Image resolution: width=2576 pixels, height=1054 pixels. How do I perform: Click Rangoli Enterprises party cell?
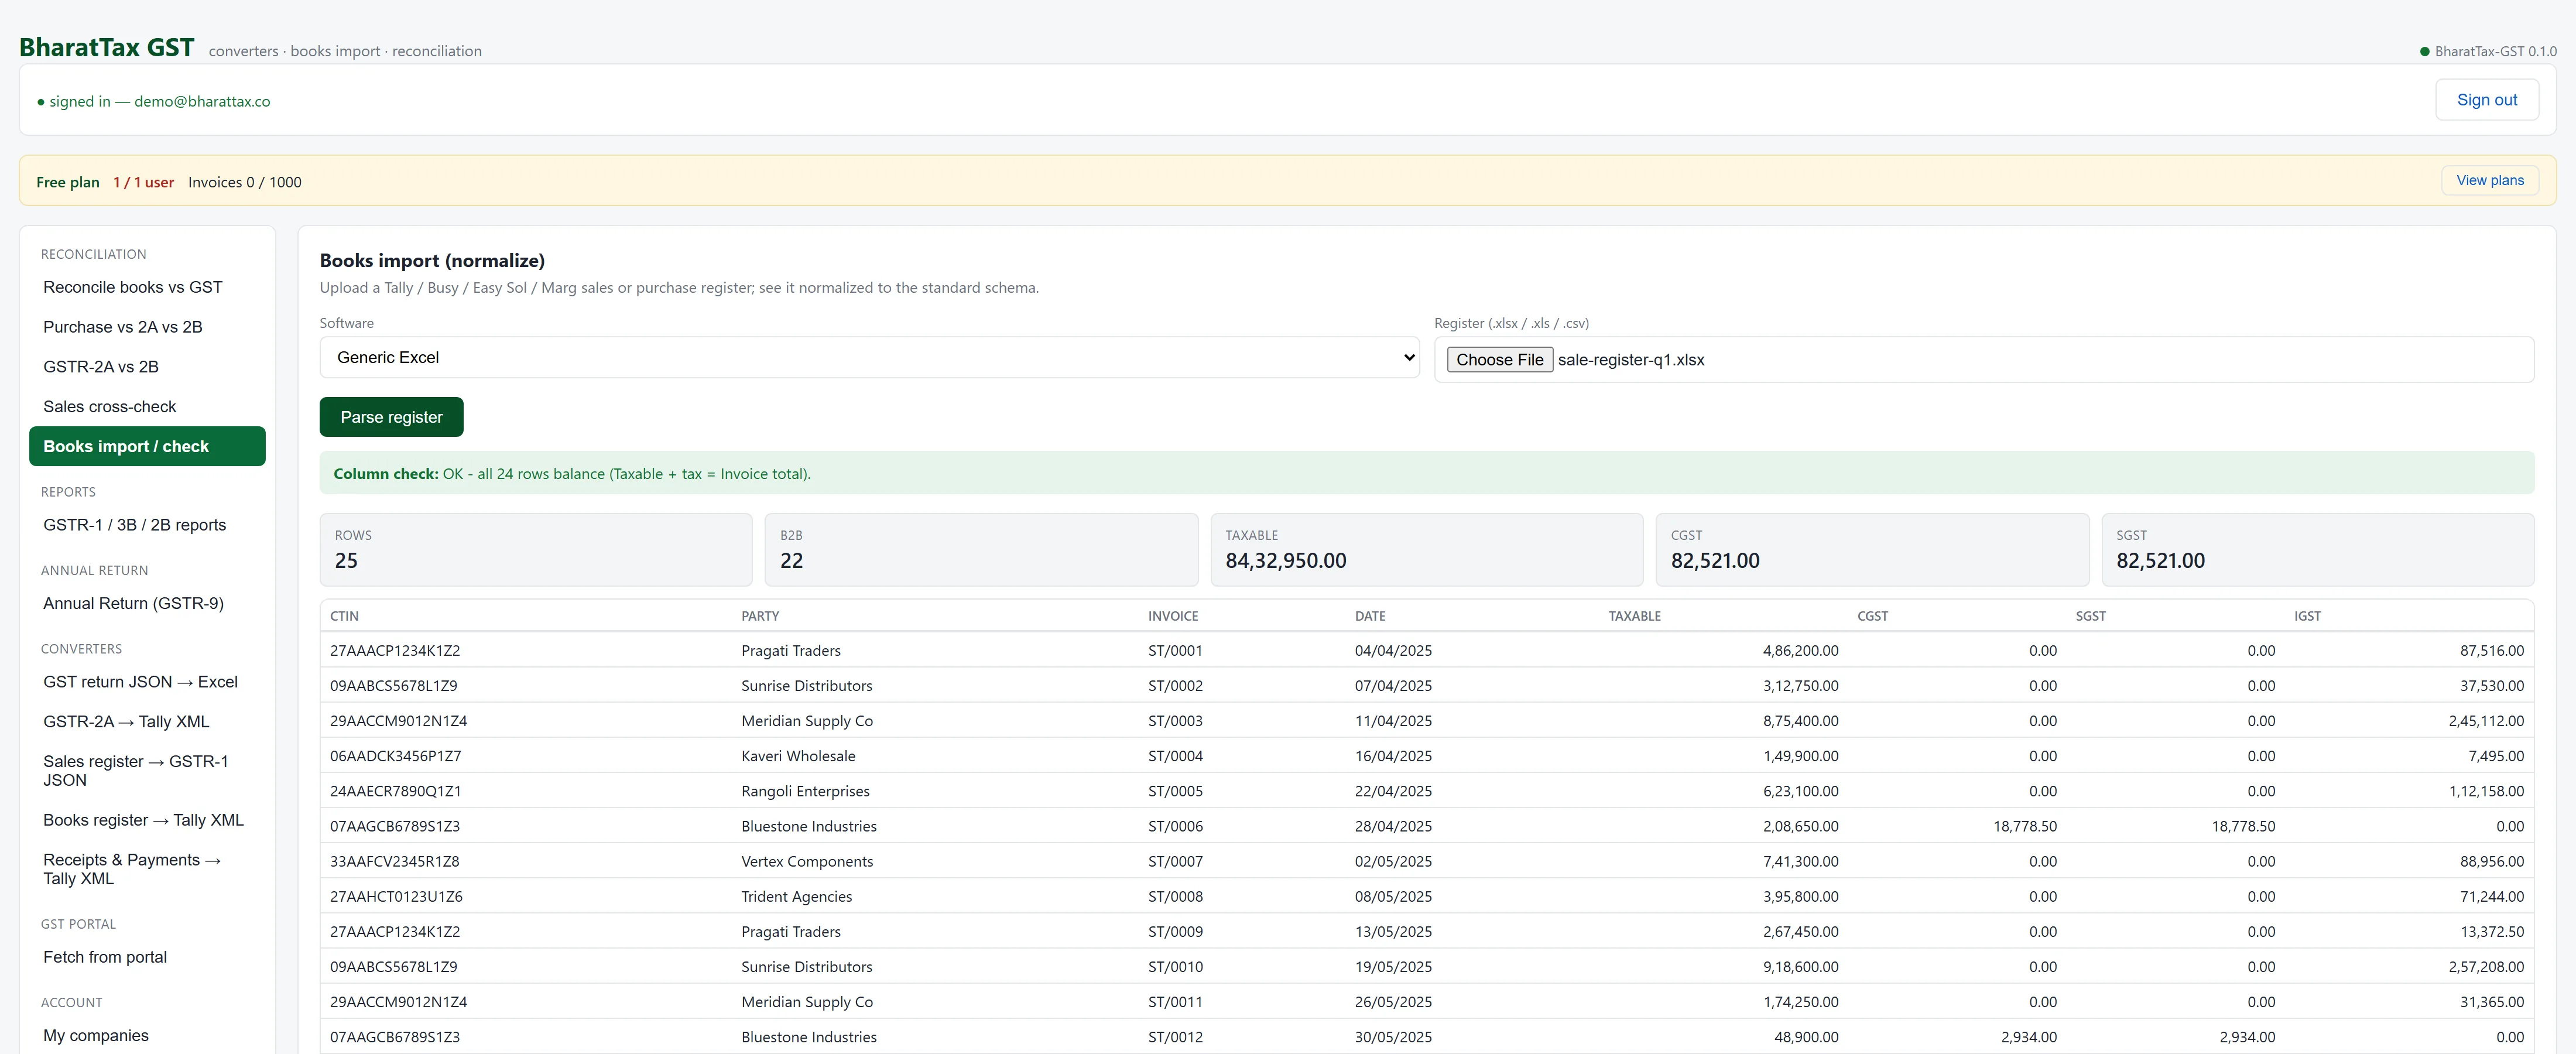(805, 791)
